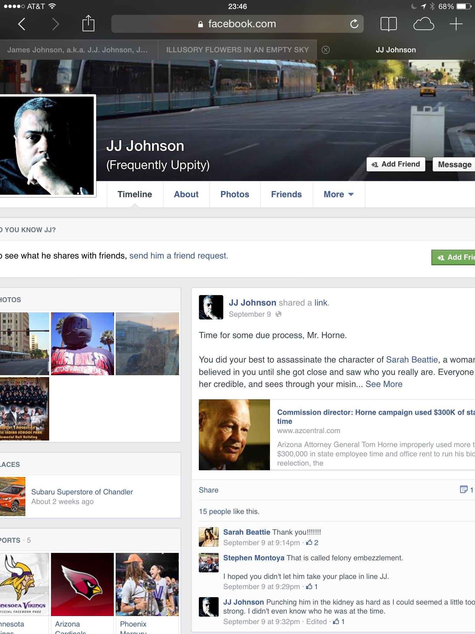
Task: Open the Commission director article headline
Action: [x=376, y=417]
